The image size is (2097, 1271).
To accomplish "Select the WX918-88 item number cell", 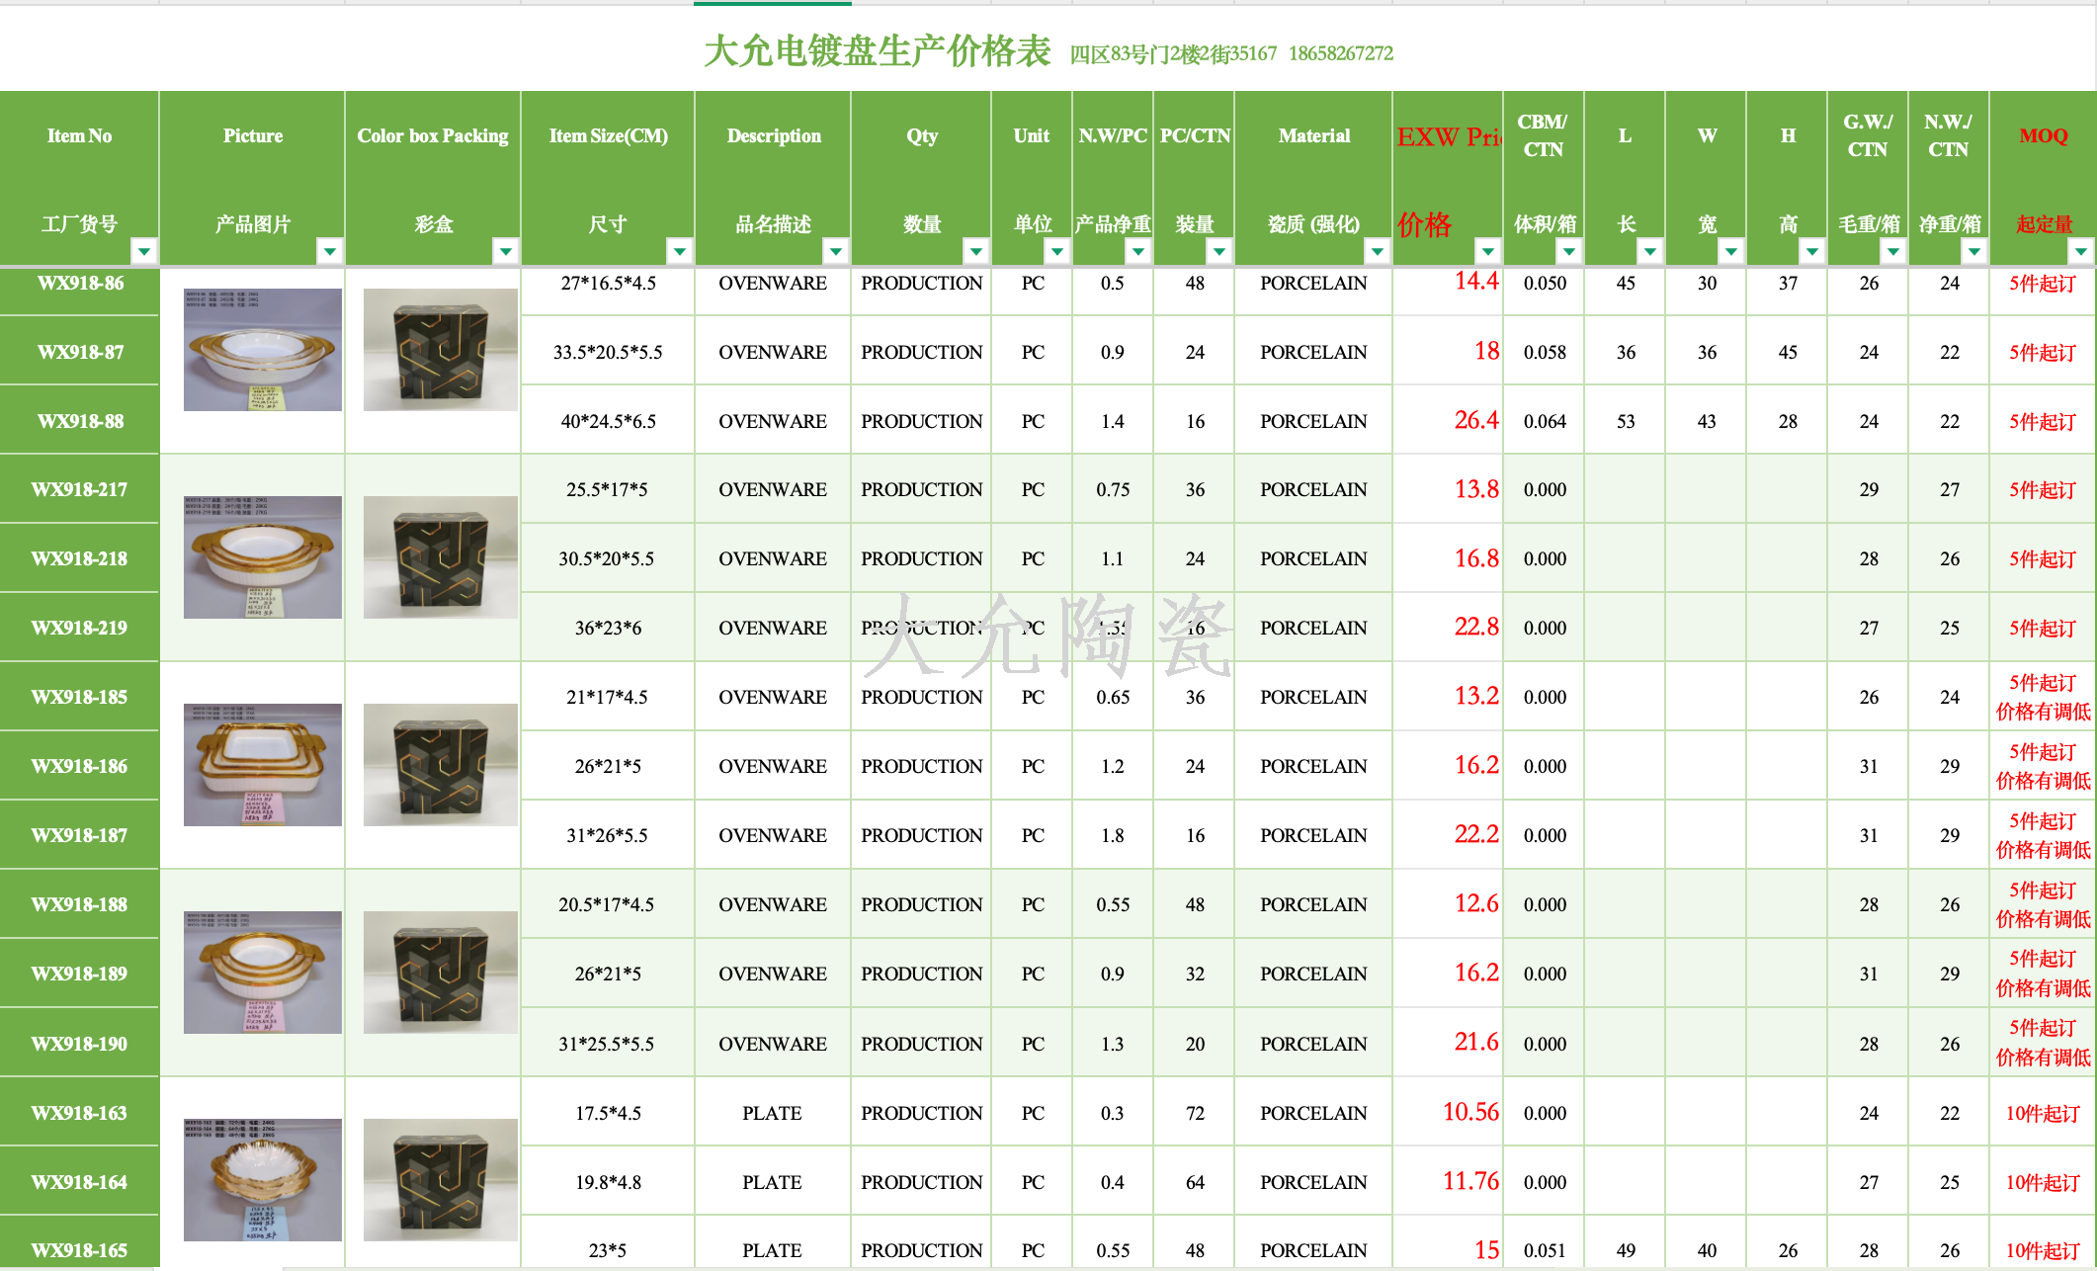I will coord(80,421).
